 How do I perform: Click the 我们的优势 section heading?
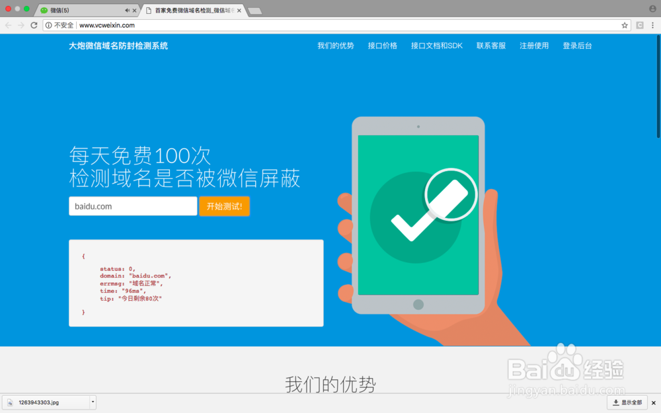(330, 384)
